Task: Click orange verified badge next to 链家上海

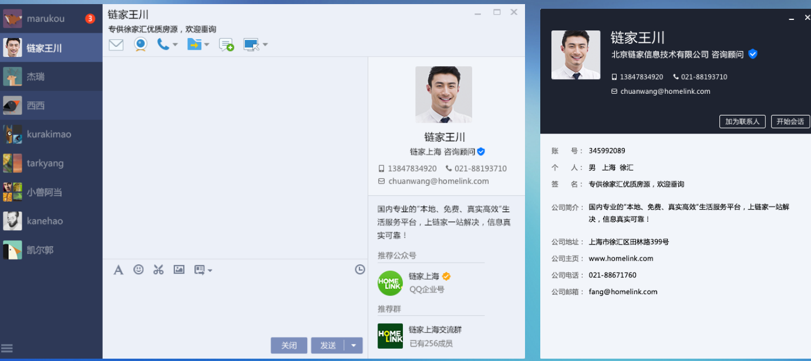Action: click(446, 276)
